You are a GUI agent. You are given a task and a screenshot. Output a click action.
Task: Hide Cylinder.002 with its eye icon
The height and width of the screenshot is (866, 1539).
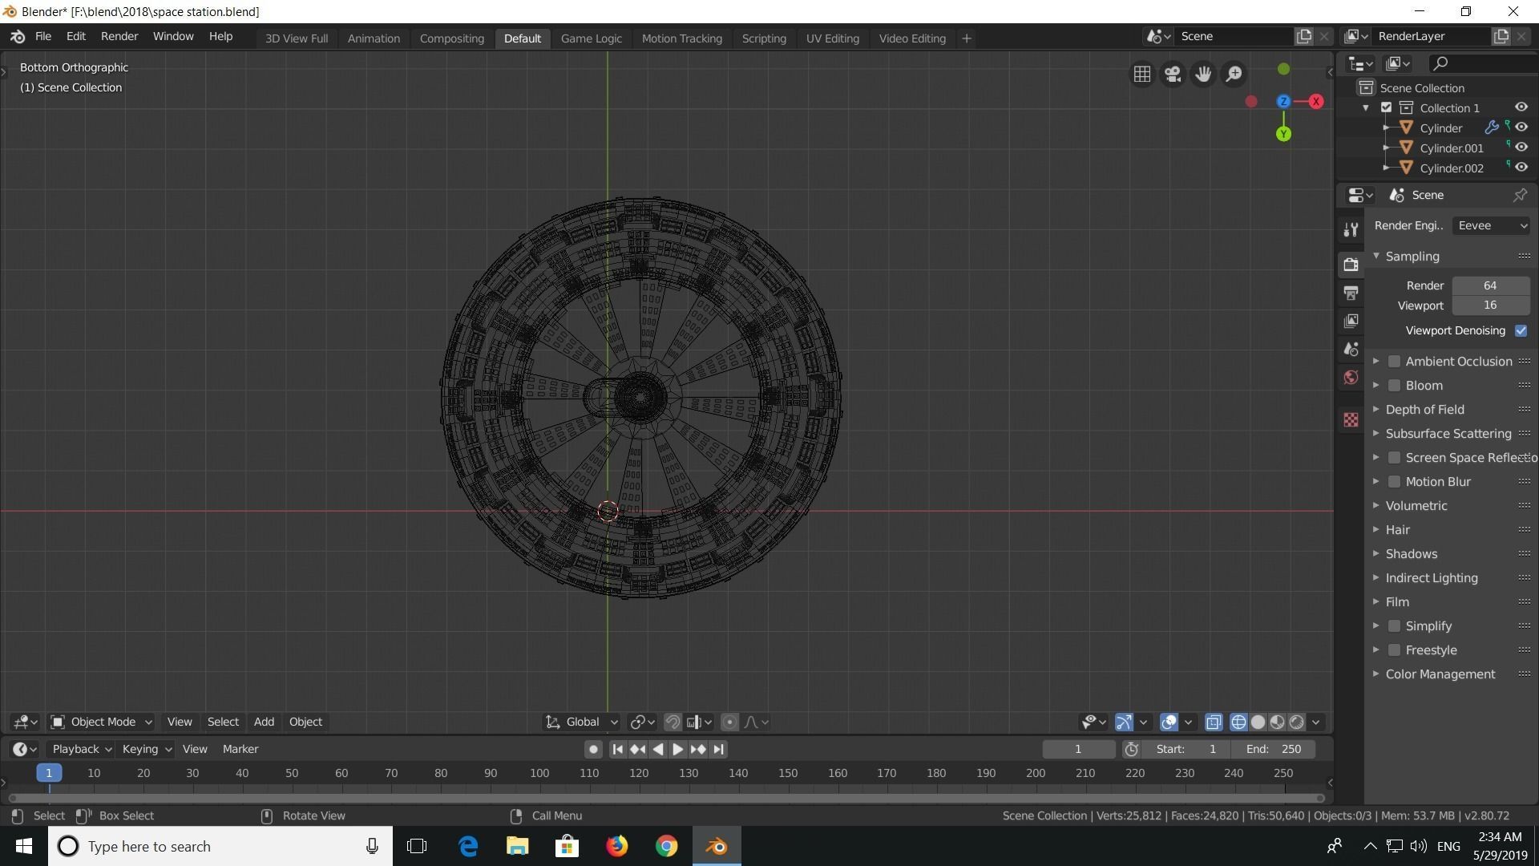[x=1521, y=168]
